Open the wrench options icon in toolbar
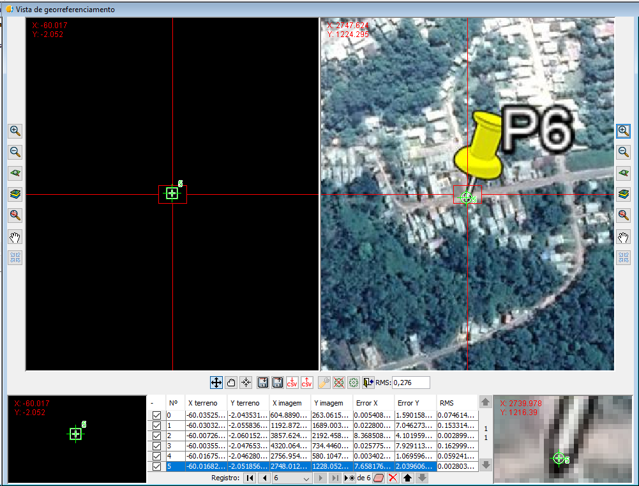The height and width of the screenshot is (486, 639). (x=323, y=383)
